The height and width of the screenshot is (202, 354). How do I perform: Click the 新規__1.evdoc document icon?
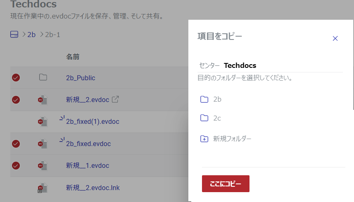43,166
